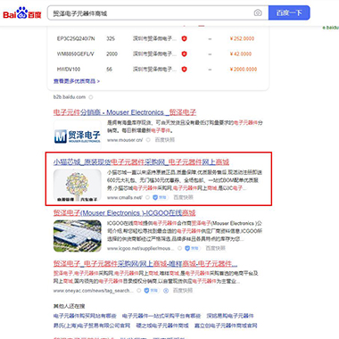Open the Mouser Electronics 贸泽电子 result title

click(125, 112)
